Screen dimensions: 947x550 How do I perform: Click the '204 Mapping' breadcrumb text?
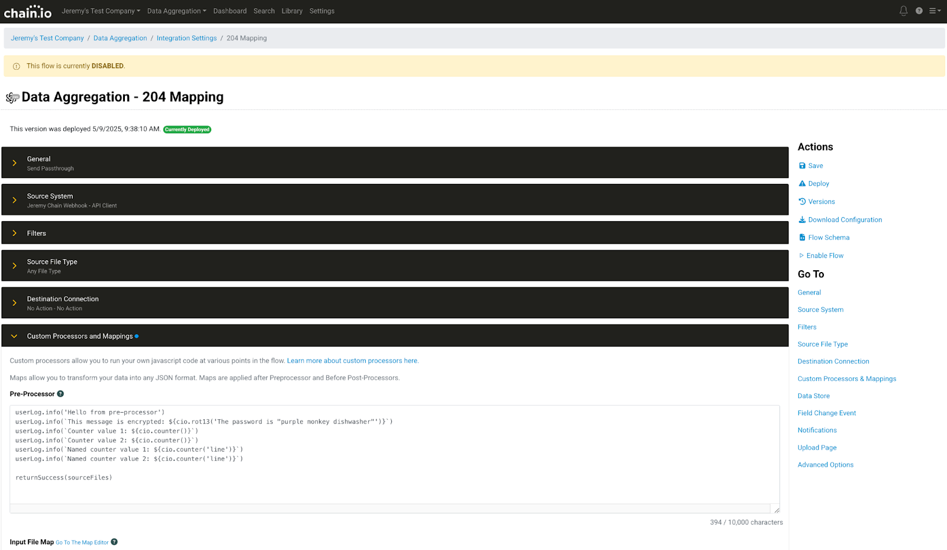click(x=247, y=38)
